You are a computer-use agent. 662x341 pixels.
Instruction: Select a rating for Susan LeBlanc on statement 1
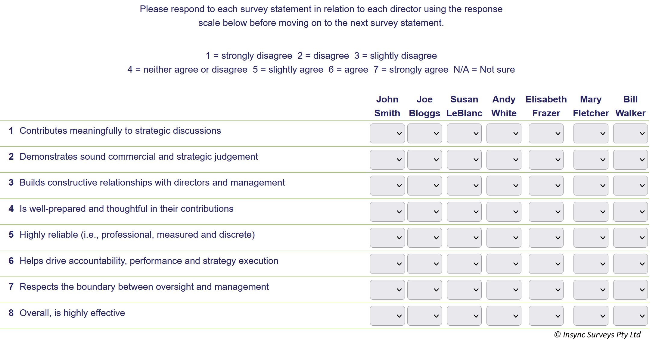click(464, 133)
